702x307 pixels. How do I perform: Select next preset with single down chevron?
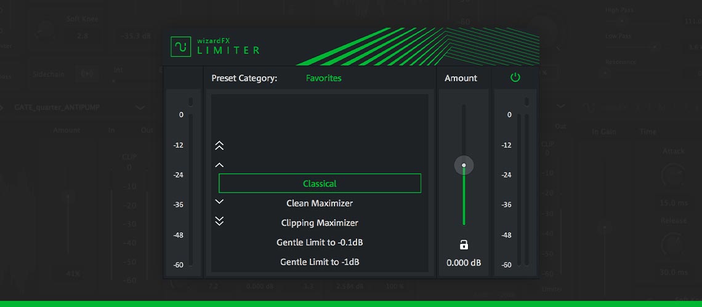coord(219,201)
